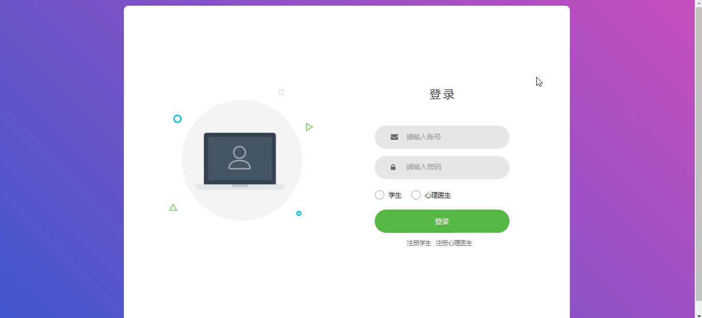Click the 登录 heading text
The width and height of the screenshot is (702, 318).
(442, 94)
